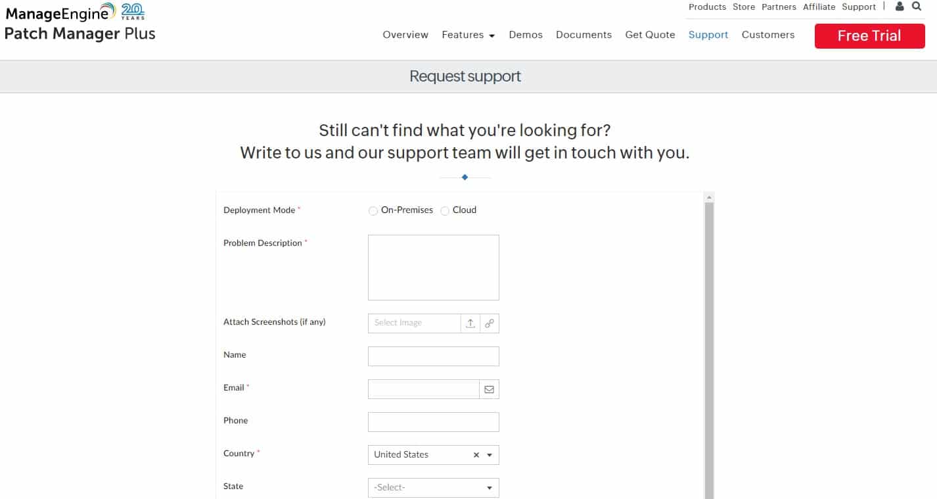
Task: Open the State select dropdown
Action: click(x=434, y=488)
